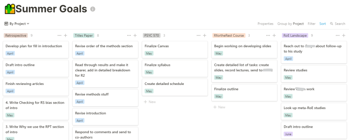Open the Titles Paper column options menu
The height and width of the screenshot is (140, 349).
[x=129, y=35]
